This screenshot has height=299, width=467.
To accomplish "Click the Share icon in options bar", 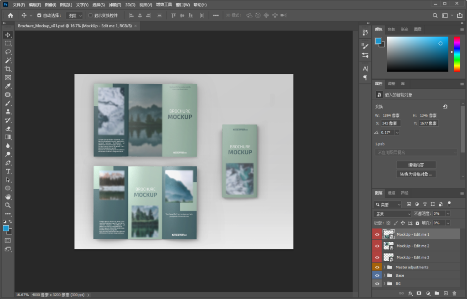I will click(x=460, y=15).
